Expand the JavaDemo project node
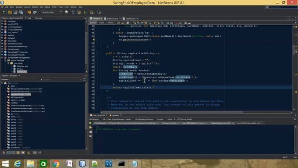Screen dimensions: 298x168 point(2,21)
